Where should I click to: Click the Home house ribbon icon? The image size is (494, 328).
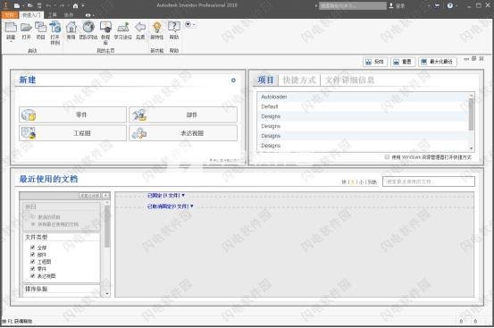(x=71, y=27)
